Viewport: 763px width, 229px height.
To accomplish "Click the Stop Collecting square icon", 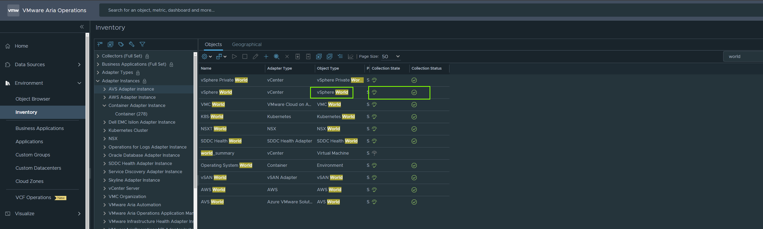I will pyautogui.click(x=245, y=56).
